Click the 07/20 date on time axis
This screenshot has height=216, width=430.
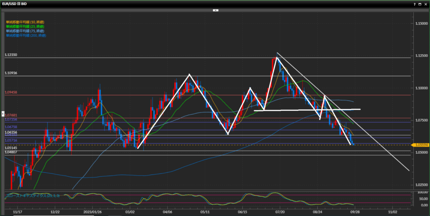[280, 213]
